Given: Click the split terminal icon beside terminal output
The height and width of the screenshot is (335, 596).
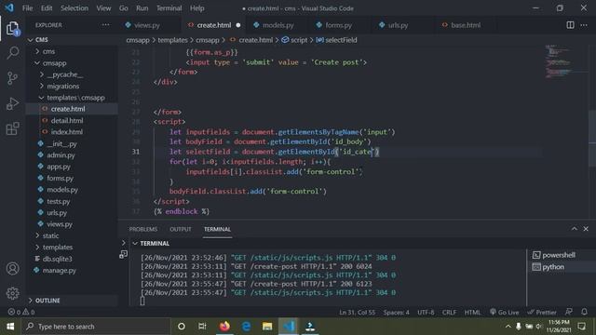Looking at the screenshot, I should click(x=123, y=254).
